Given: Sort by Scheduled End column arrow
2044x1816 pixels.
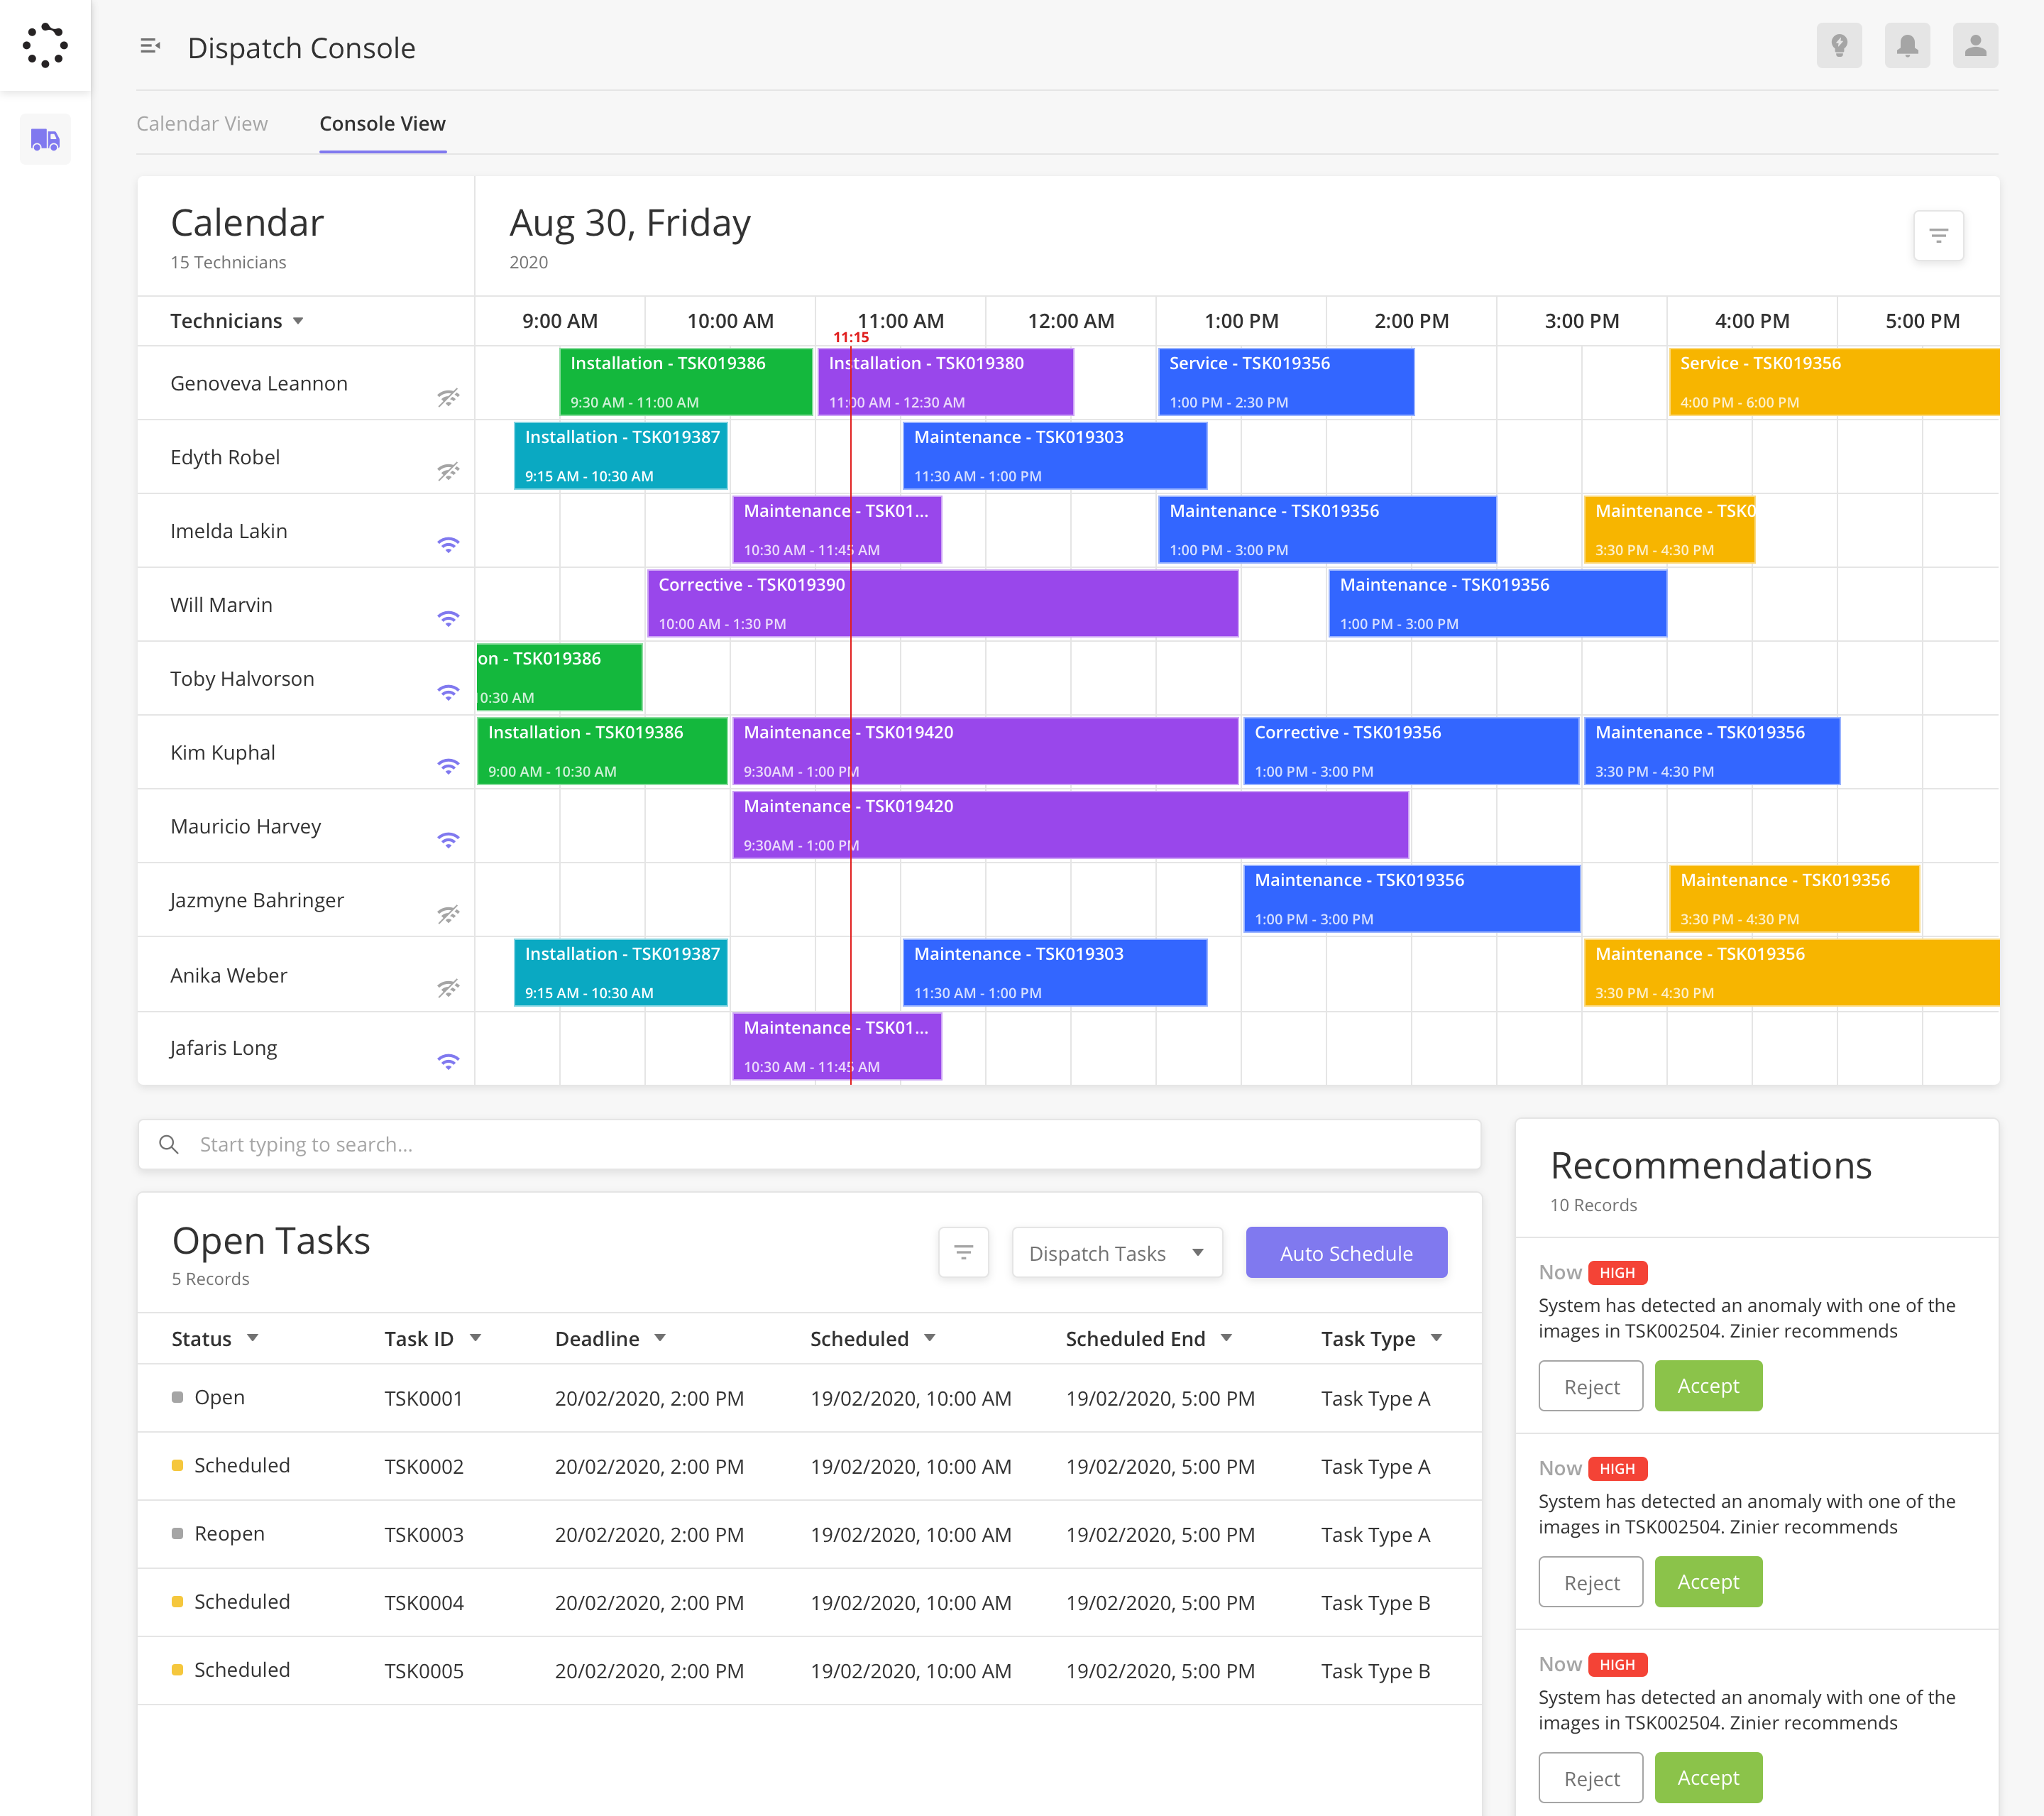Looking at the screenshot, I should (1227, 1338).
